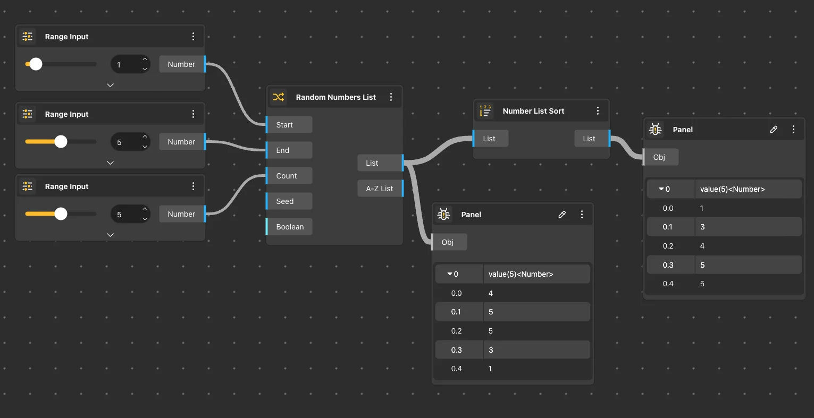Open the Number List Sort three-dot menu
This screenshot has width=814, height=418.
[x=598, y=111]
